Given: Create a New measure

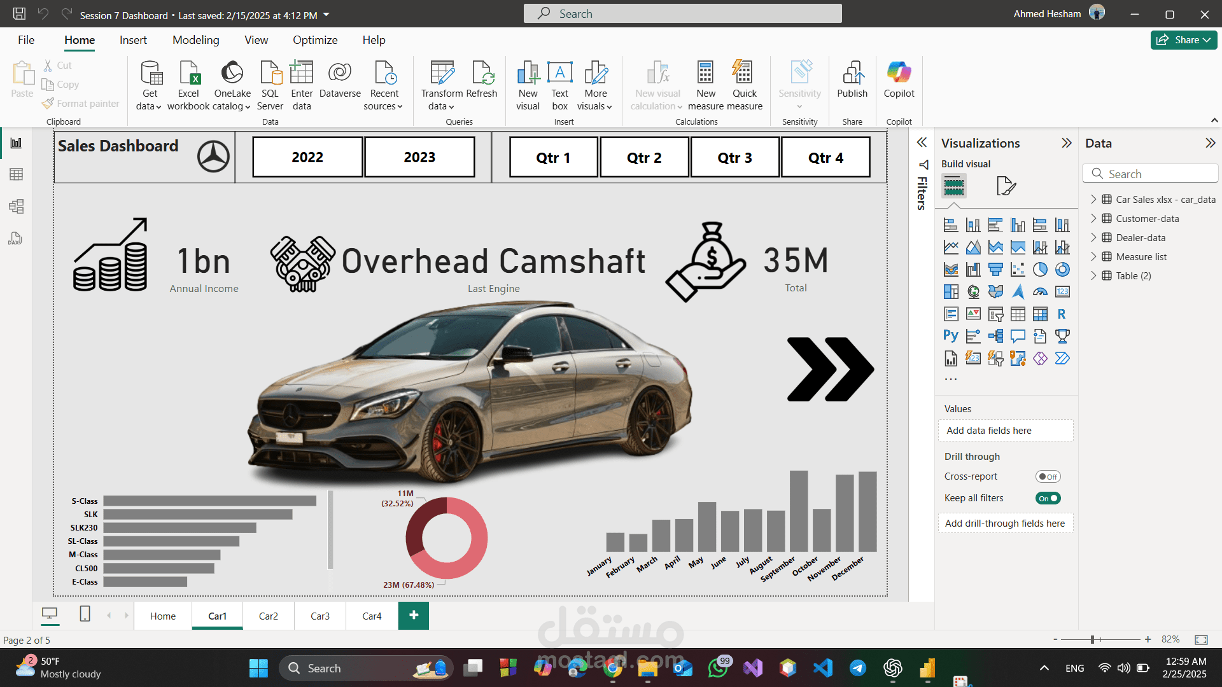Looking at the screenshot, I should pyautogui.click(x=705, y=86).
